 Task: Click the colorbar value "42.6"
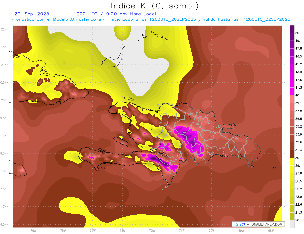[x=299, y=80]
